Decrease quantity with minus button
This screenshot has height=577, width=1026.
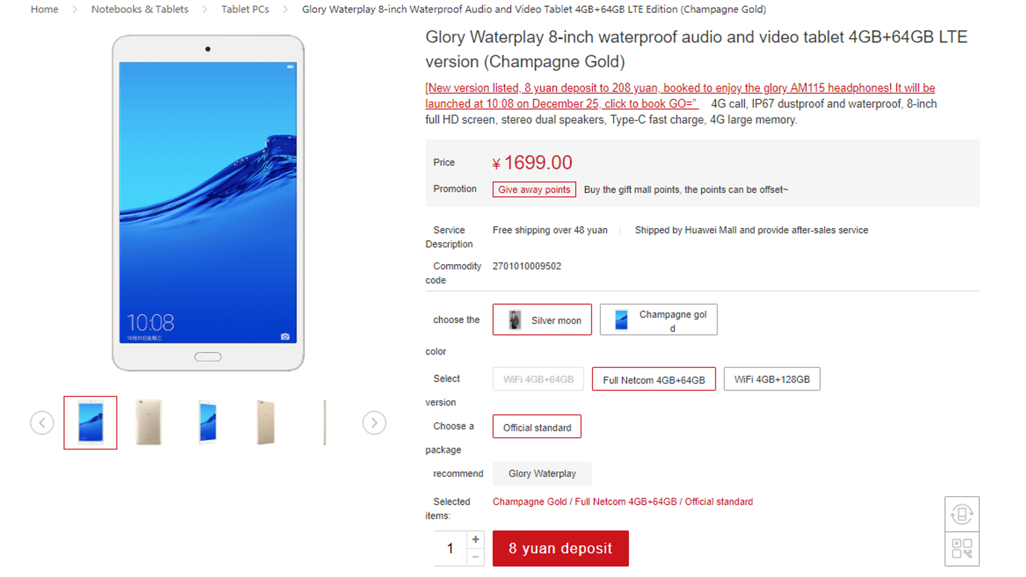(x=476, y=557)
